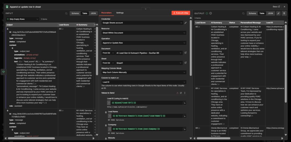Switch INPUT panel to Schema view
This screenshot has width=291, height=142.
[x=75, y=13]
